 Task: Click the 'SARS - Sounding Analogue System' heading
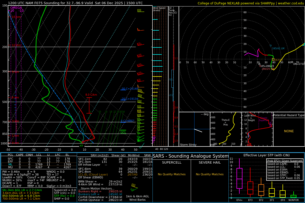pyautogui.click(x=191, y=156)
